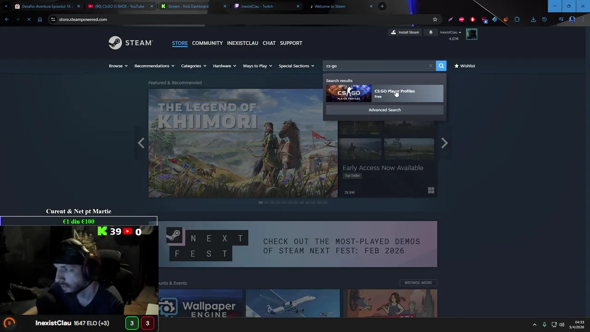
Task: Expand the InexistClau account dropdown
Action: (x=450, y=32)
